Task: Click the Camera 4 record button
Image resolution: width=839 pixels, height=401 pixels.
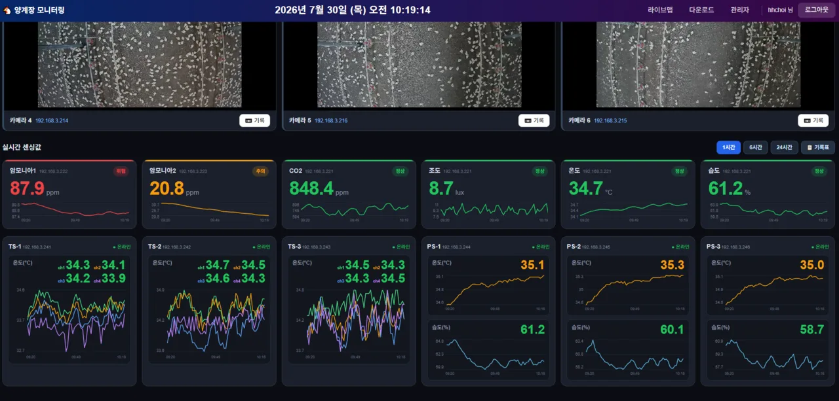Action: 254,120
